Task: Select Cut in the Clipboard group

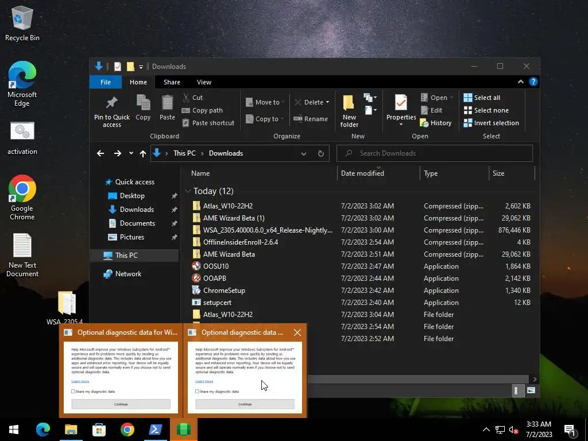Action: coord(193,98)
